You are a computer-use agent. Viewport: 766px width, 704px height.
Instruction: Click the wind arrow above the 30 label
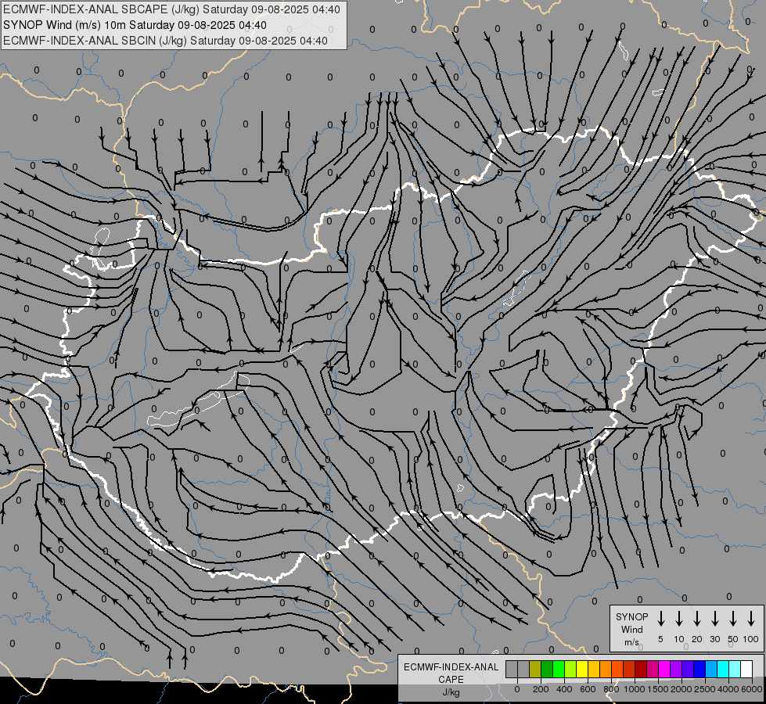coord(714,619)
